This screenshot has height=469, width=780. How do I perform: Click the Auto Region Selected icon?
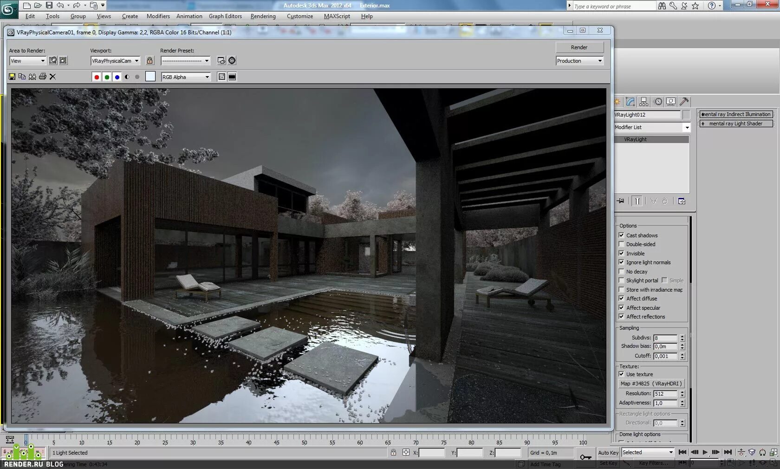(63, 60)
